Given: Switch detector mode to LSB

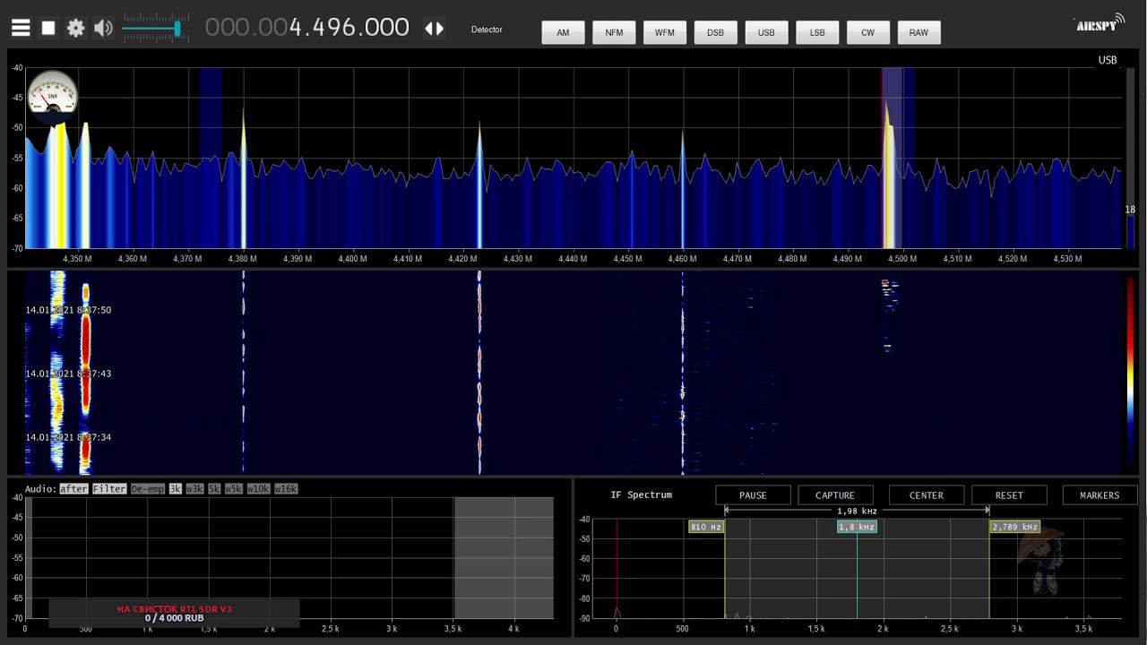Looking at the screenshot, I should [x=817, y=32].
